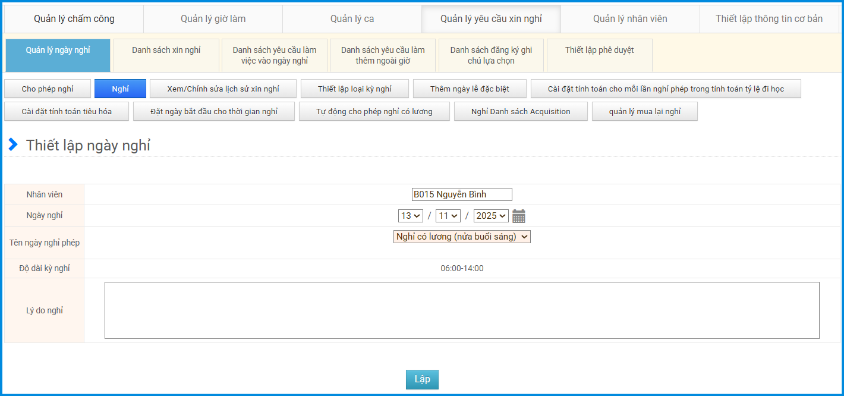844x396 pixels.
Task: Open the 'Danh sách xin nghỉ' sub-tab
Action: [166, 51]
